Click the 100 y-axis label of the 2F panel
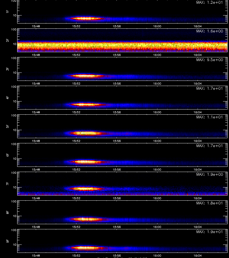The height and width of the screenshot is (258, 229). 14,30
